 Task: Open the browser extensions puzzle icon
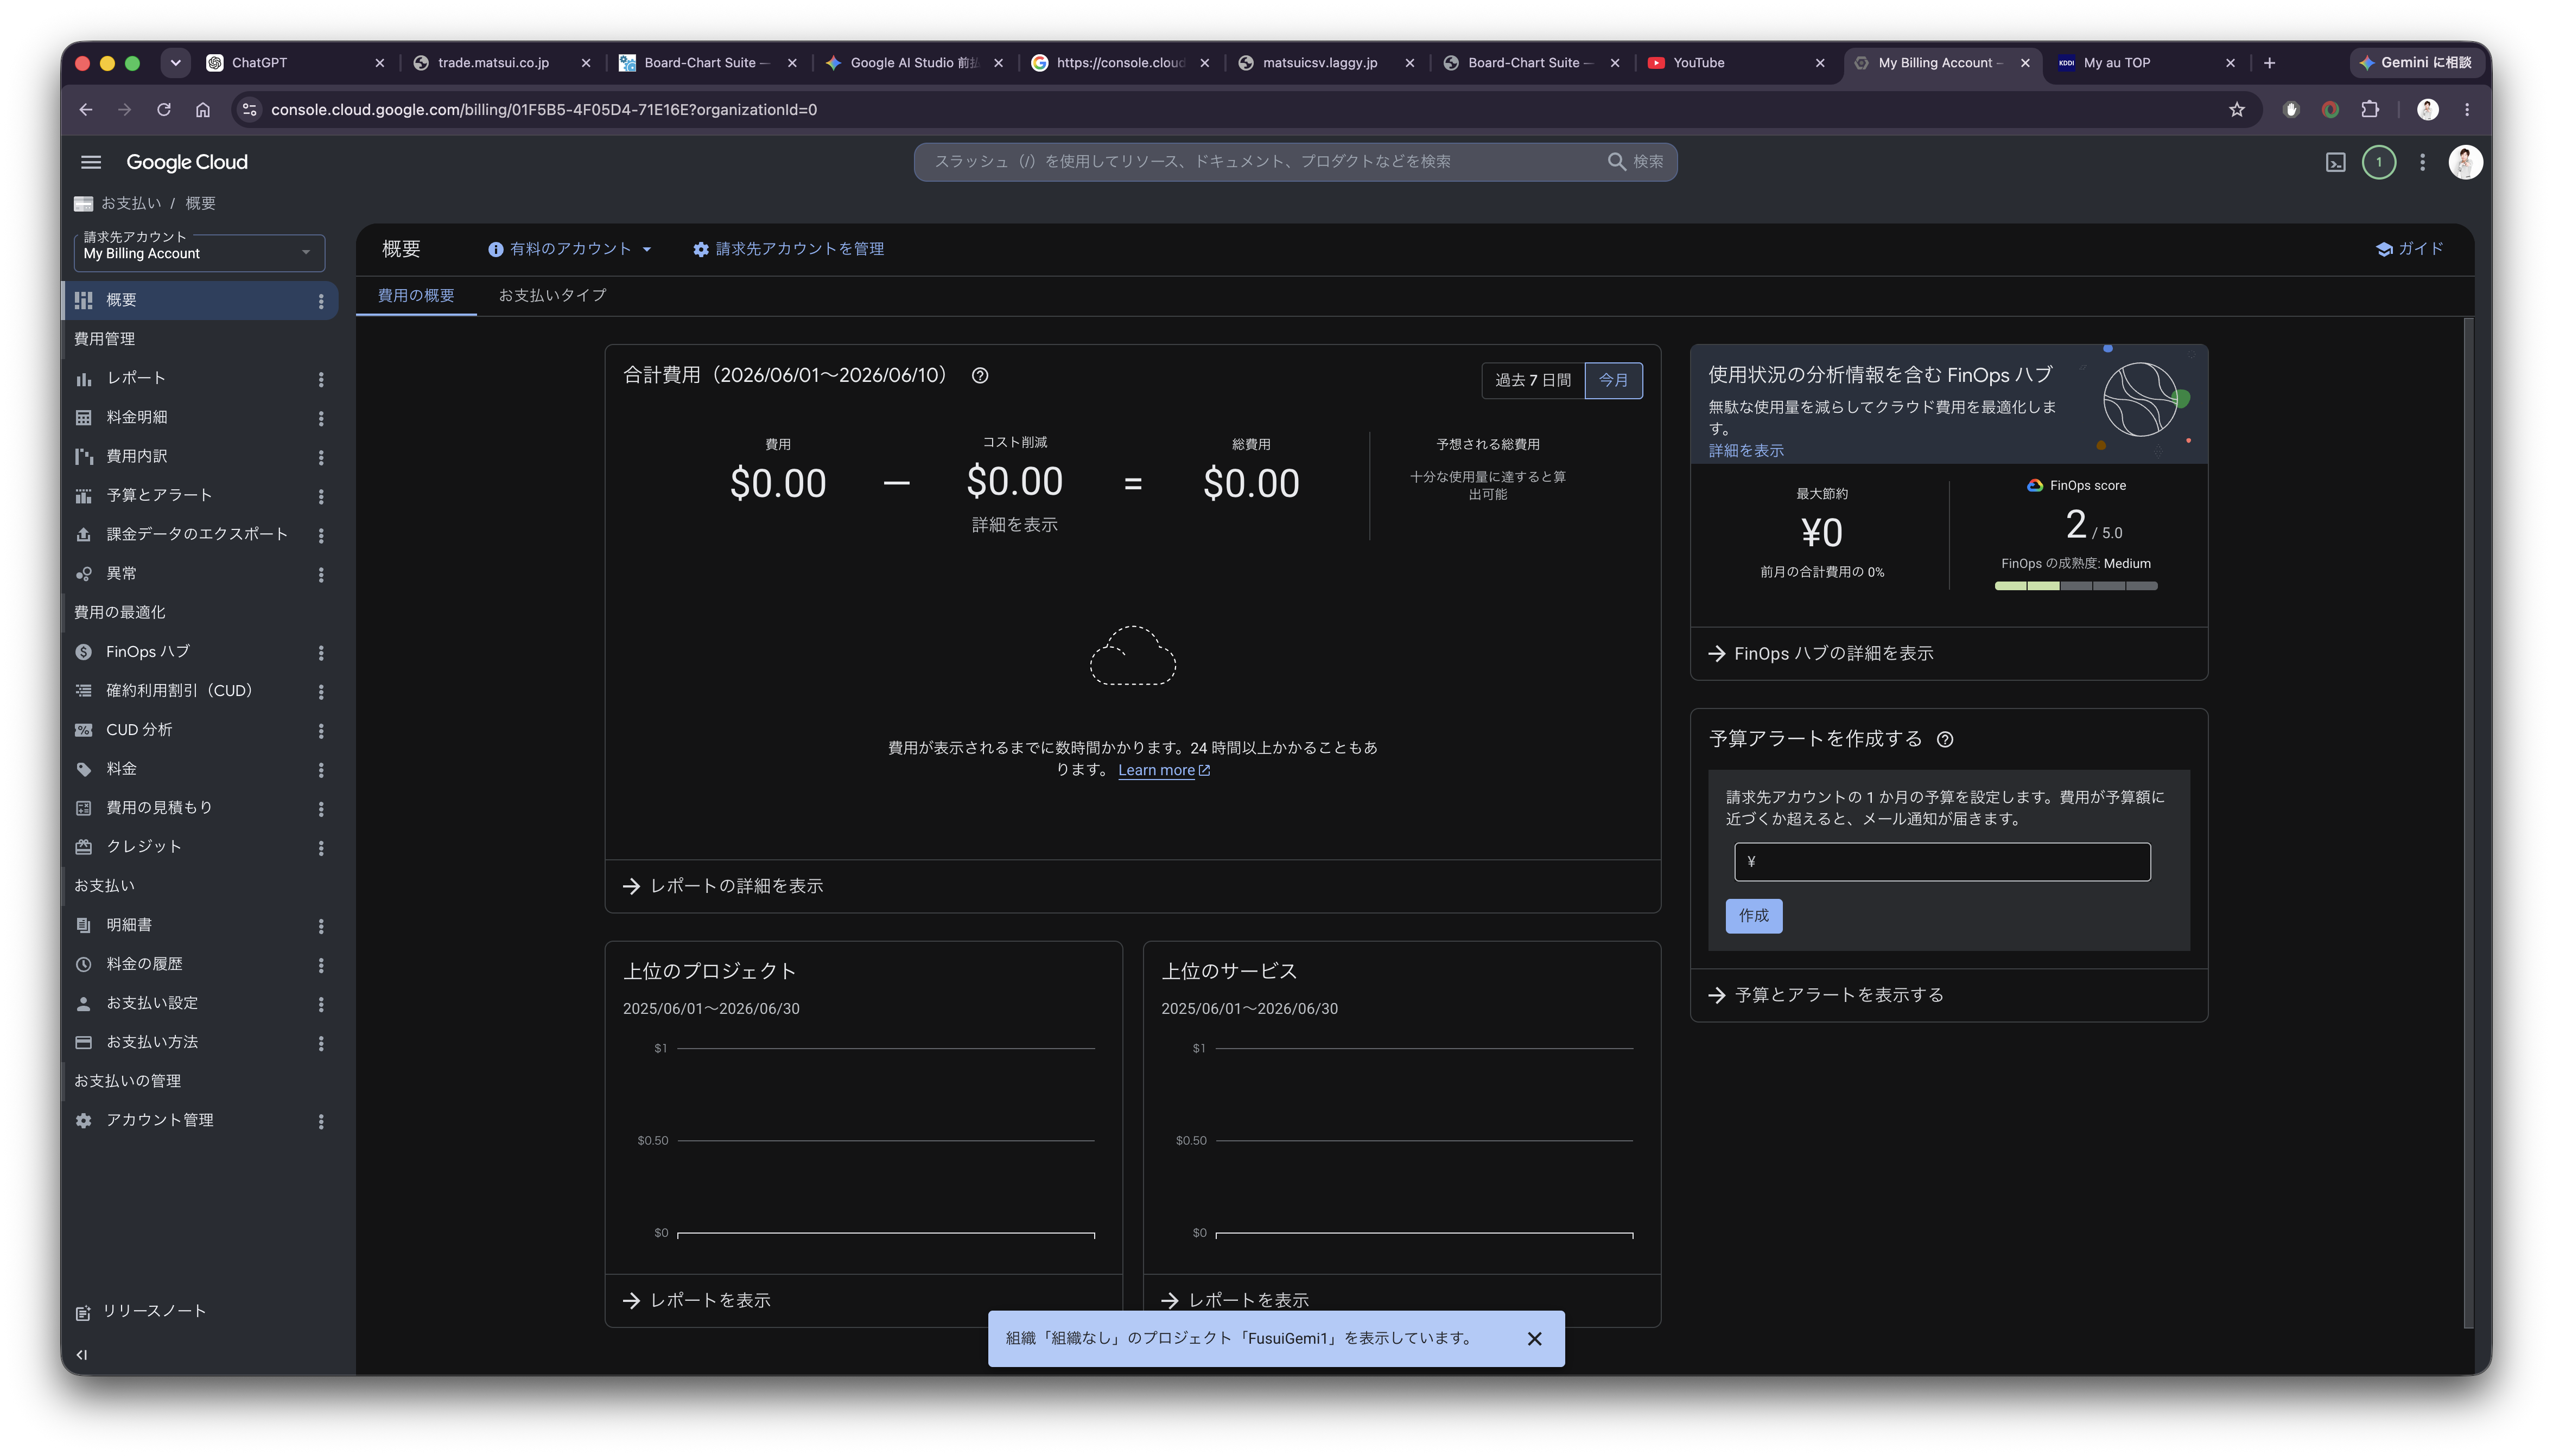click(x=2370, y=110)
